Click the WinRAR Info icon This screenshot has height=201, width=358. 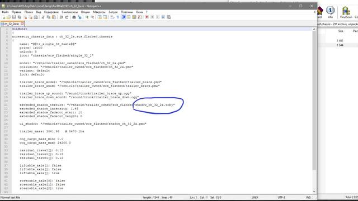coord(330,12)
